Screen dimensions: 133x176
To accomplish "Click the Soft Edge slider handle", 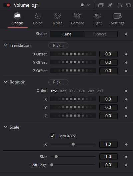I will [52, 165].
